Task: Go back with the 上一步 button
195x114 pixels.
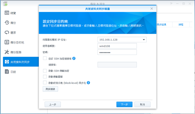Action: (53, 105)
